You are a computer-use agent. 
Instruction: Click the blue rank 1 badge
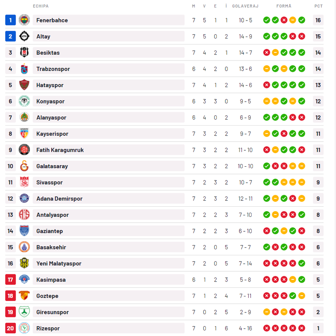[10, 20]
